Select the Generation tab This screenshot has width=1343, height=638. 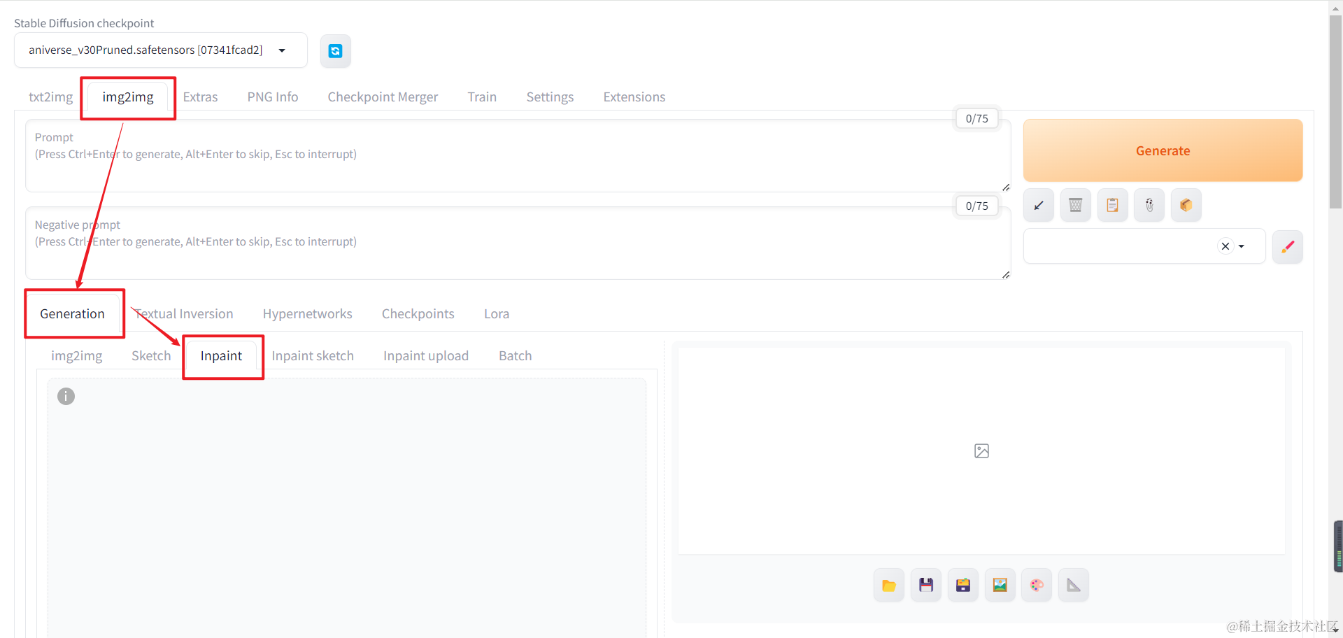coord(72,313)
